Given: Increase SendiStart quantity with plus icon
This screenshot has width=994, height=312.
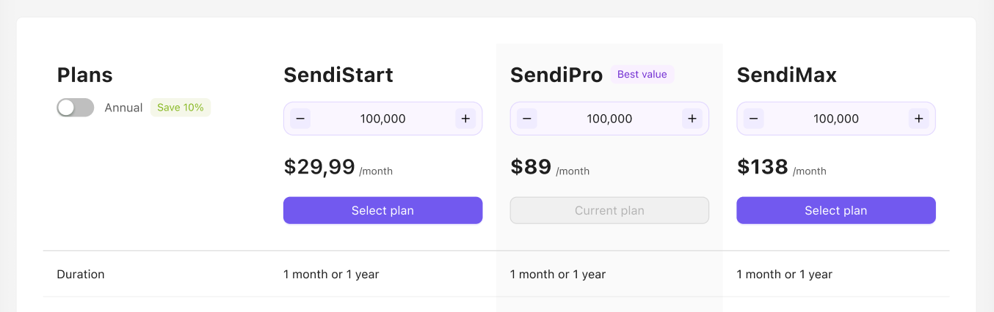Looking at the screenshot, I should point(465,119).
